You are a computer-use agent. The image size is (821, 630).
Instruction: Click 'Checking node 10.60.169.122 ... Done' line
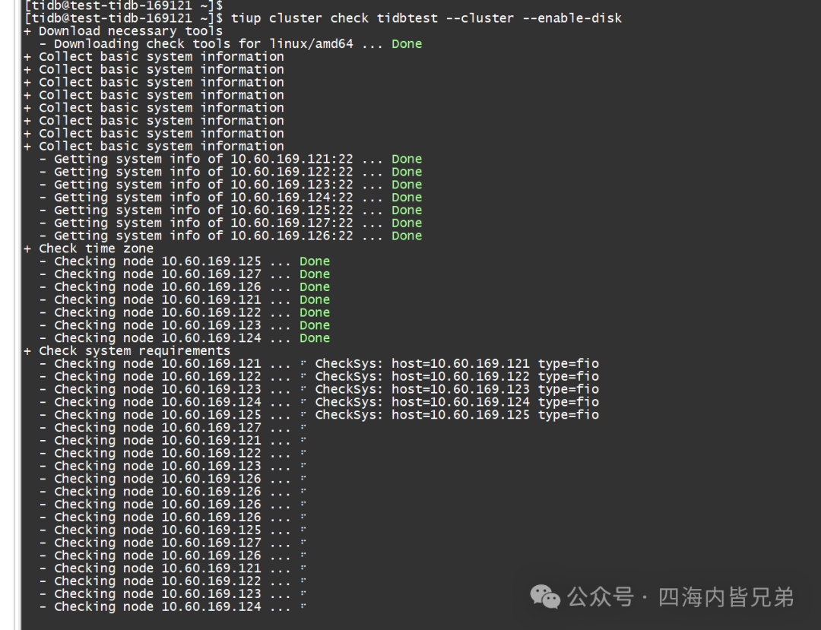tap(184, 313)
